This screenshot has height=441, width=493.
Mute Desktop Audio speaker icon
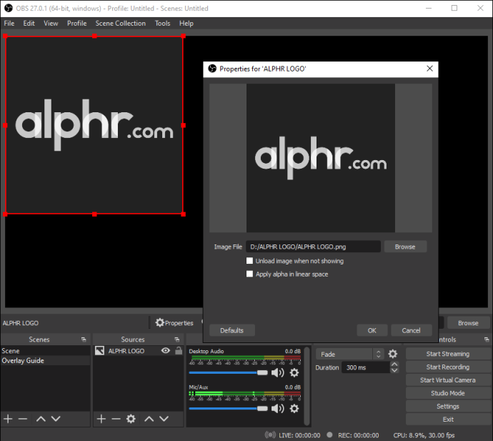(x=277, y=373)
